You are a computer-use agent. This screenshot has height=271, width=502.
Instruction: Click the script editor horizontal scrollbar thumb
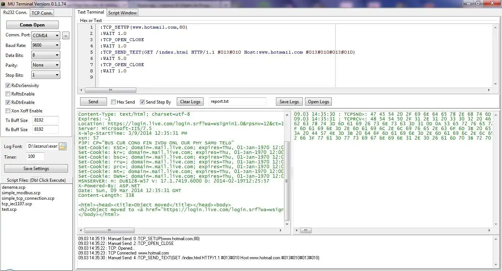click(110, 90)
